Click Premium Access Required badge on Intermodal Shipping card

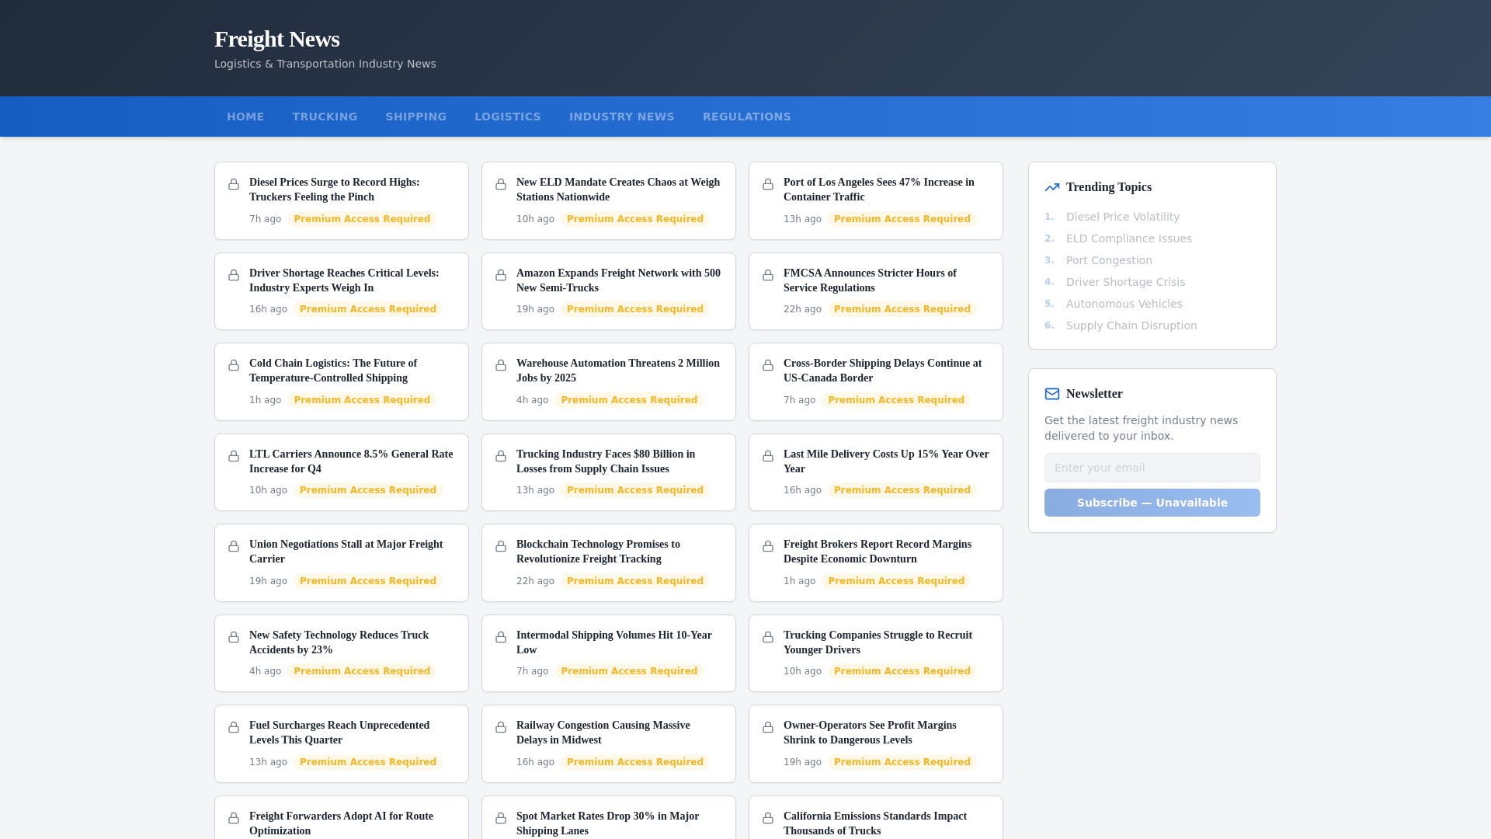629,671
